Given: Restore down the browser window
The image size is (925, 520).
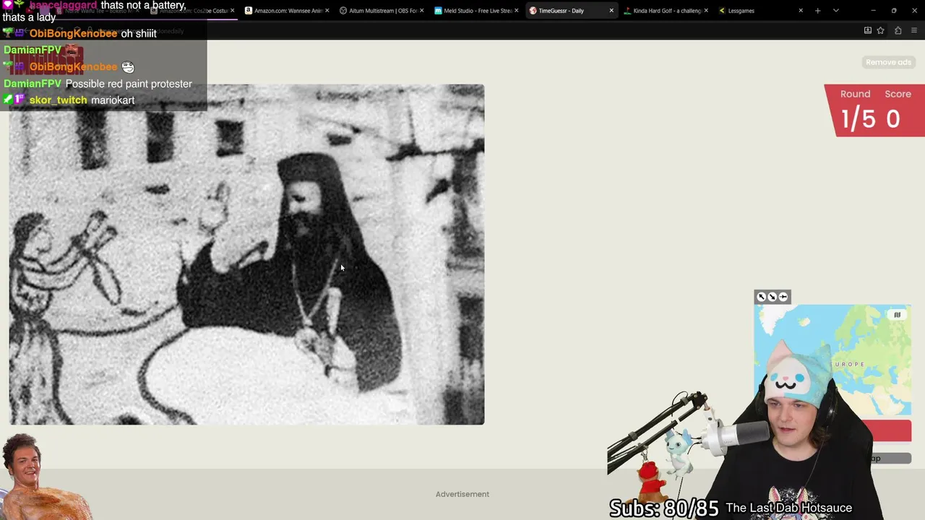Looking at the screenshot, I should click(894, 11).
